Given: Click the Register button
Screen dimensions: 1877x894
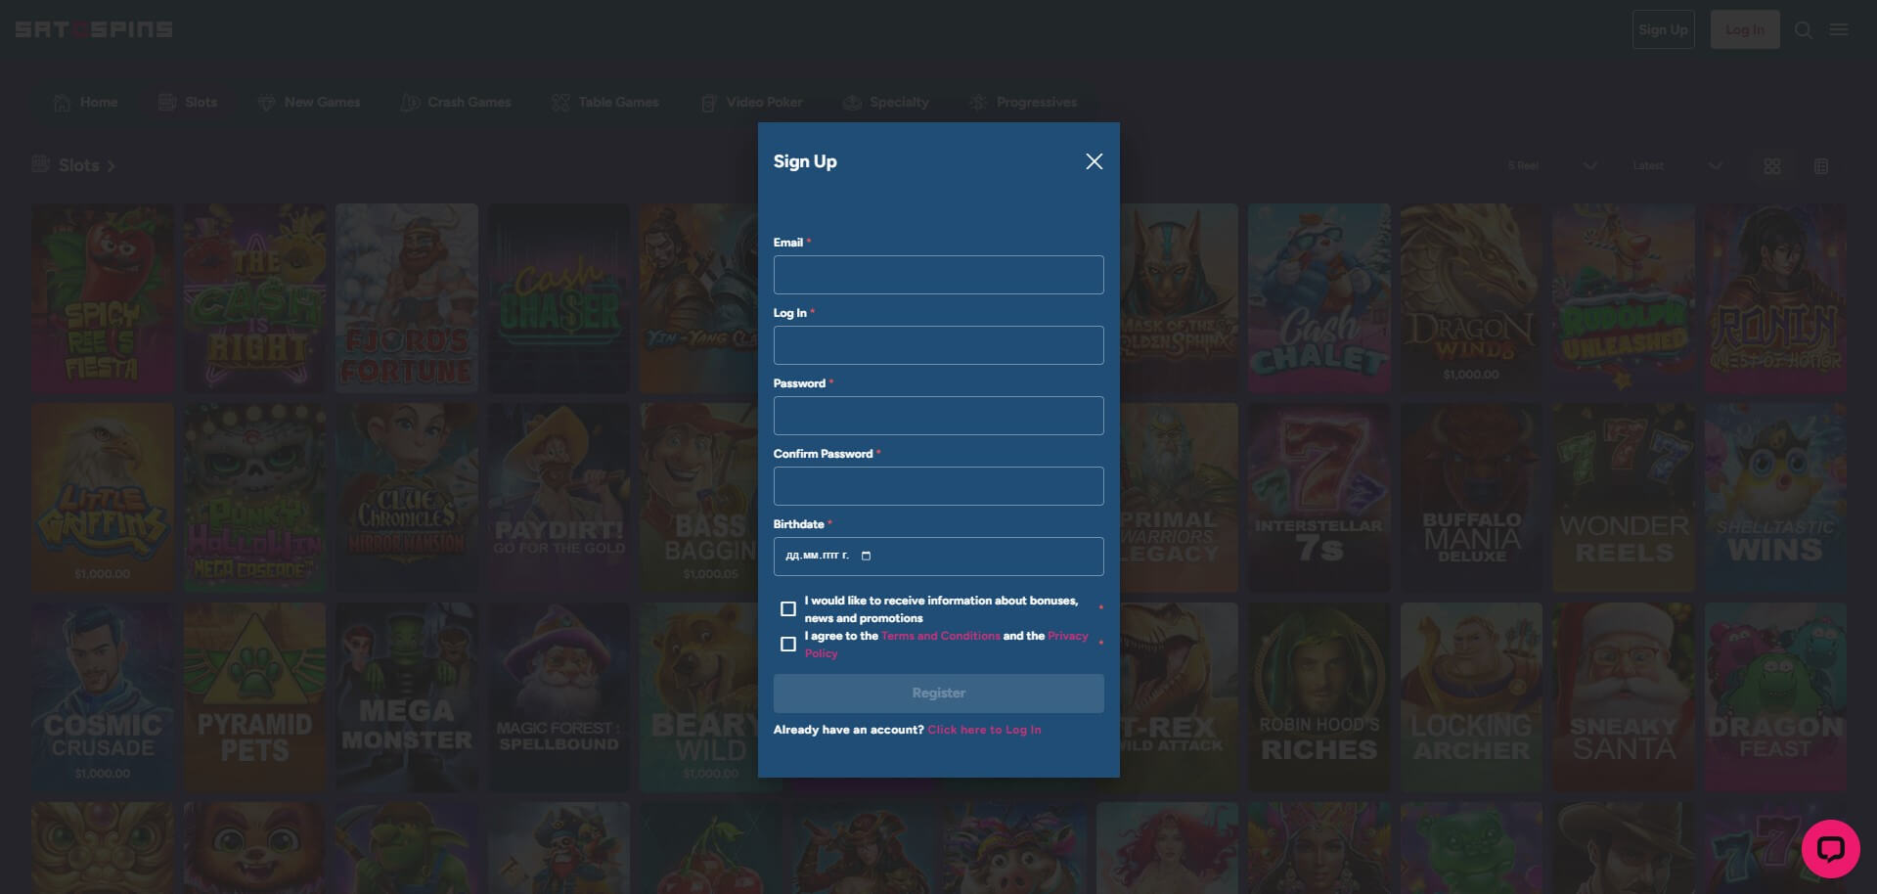Looking at the screenshot, I should (x=938, y=693).
